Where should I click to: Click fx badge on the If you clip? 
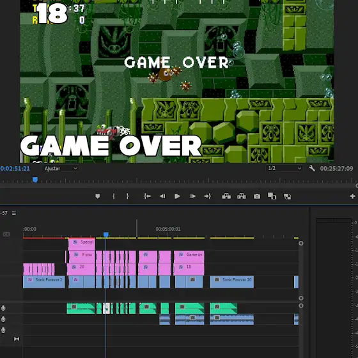[76, 254]
